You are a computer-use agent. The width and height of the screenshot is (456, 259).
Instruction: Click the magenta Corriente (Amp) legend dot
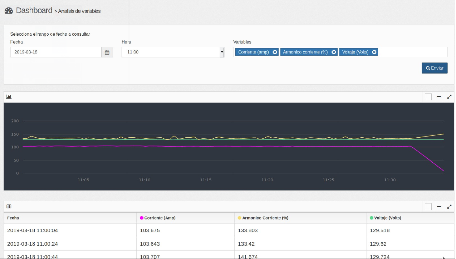(x=142, y=218)
